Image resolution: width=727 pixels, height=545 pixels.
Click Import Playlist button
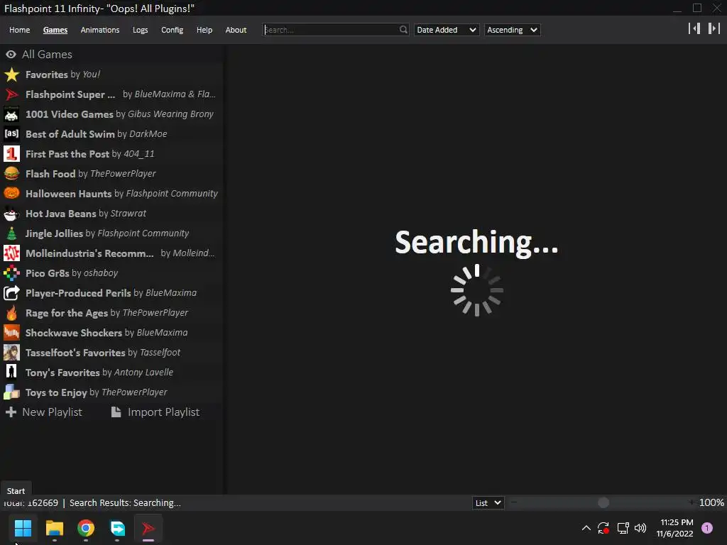155,412
